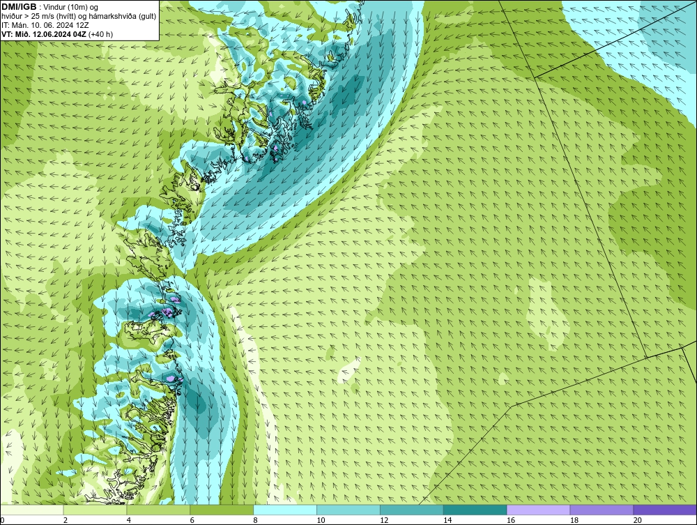This screenshot has height=525, width=697.
Task: Click the 'DMI/IGB' title text
Action: pos(19,7)
